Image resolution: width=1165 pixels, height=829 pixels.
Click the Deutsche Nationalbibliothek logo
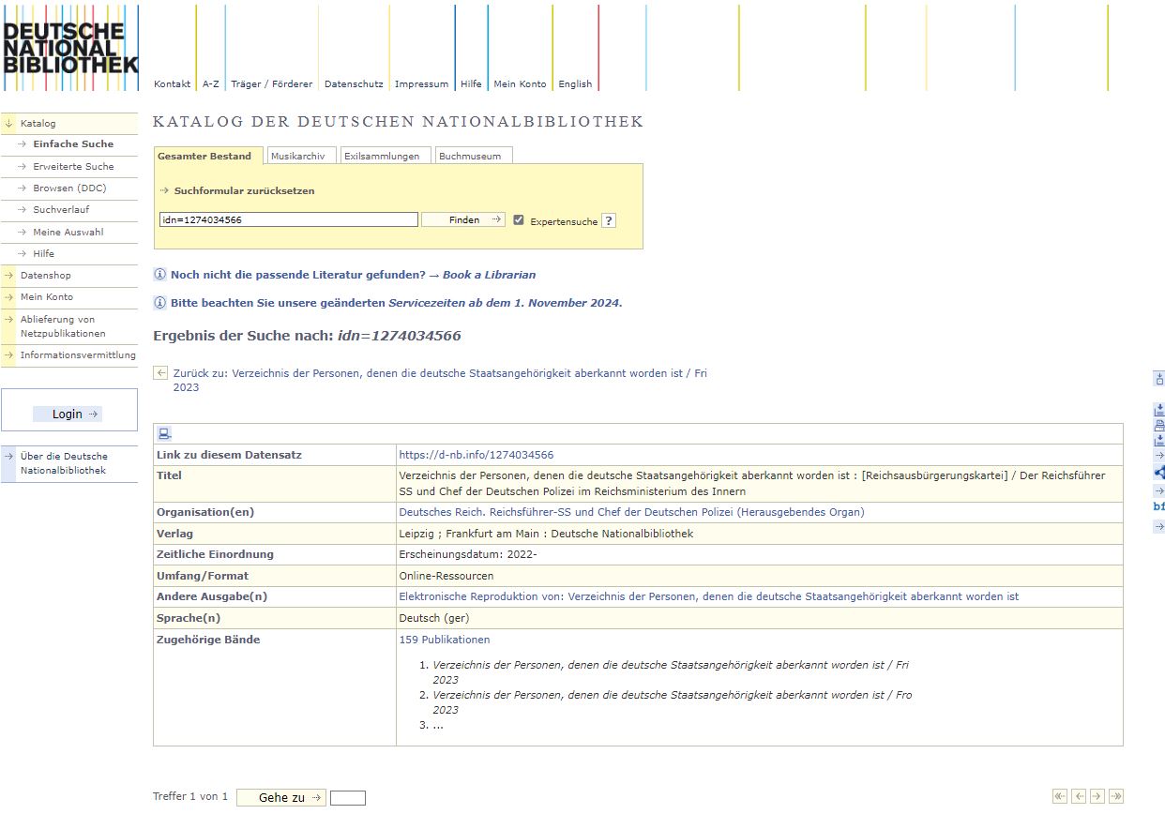point(70,48)
